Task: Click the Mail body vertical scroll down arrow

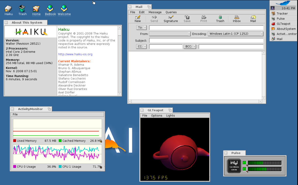Action: [x=263, y=98]
